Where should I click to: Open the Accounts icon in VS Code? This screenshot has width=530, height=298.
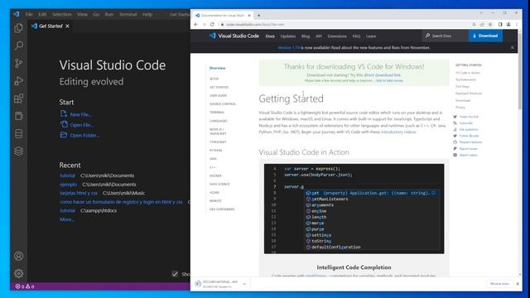coord(18,256)
